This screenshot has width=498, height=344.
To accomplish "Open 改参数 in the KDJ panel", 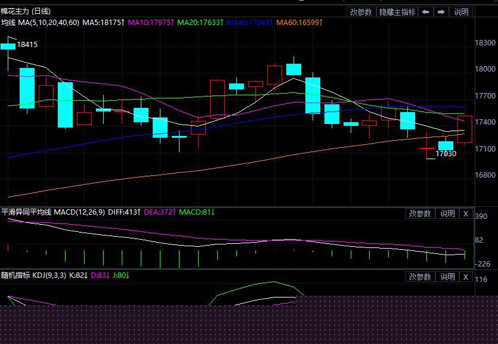I will (x=420, y=277).
